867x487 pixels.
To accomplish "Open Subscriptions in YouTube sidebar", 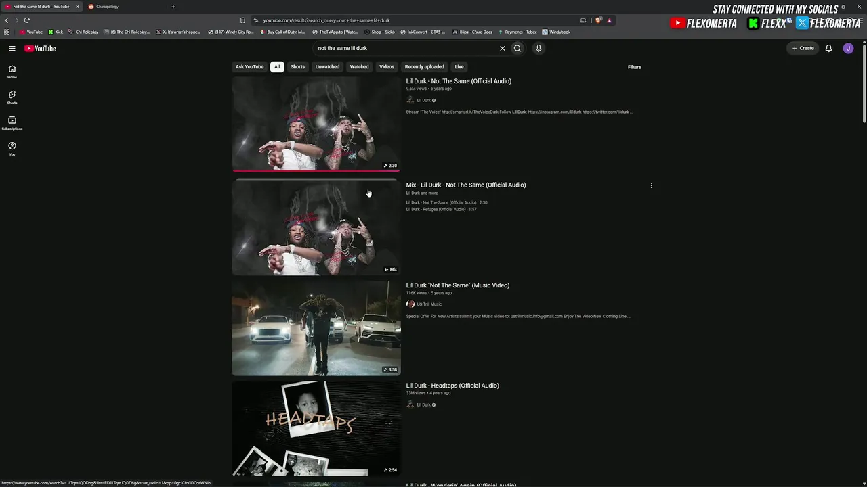I will pos(12,122).
